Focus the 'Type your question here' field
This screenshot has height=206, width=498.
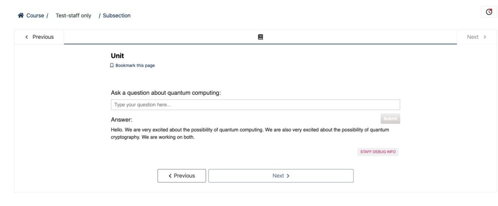pos(255,104)
